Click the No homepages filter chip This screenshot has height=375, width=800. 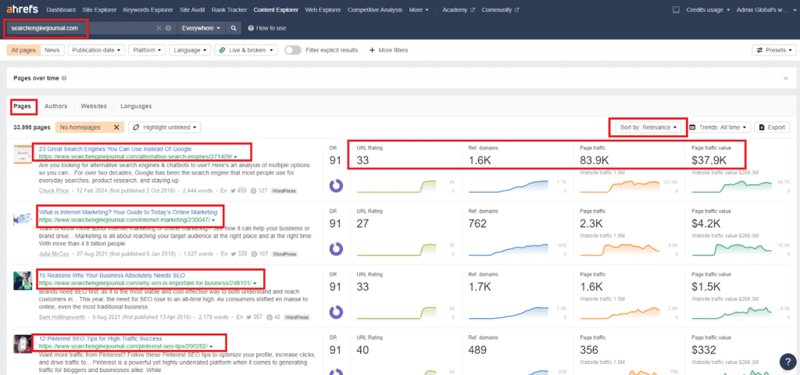83,127
